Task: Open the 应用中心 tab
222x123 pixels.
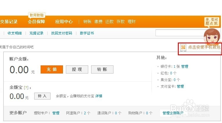Action: click(x=64, y=22)
